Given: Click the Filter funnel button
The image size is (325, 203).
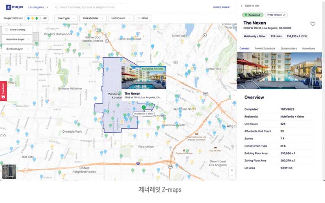Looking at the screenshot, I should pos(142,18).
